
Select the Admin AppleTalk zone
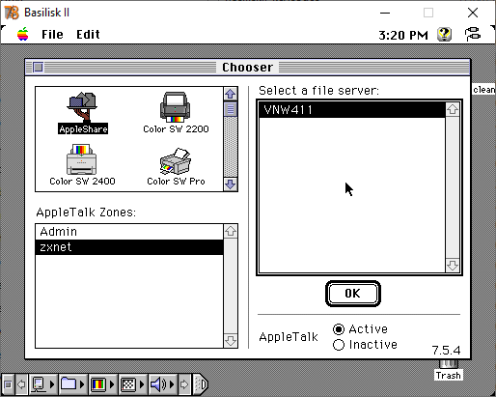click(x=129, y=232)
